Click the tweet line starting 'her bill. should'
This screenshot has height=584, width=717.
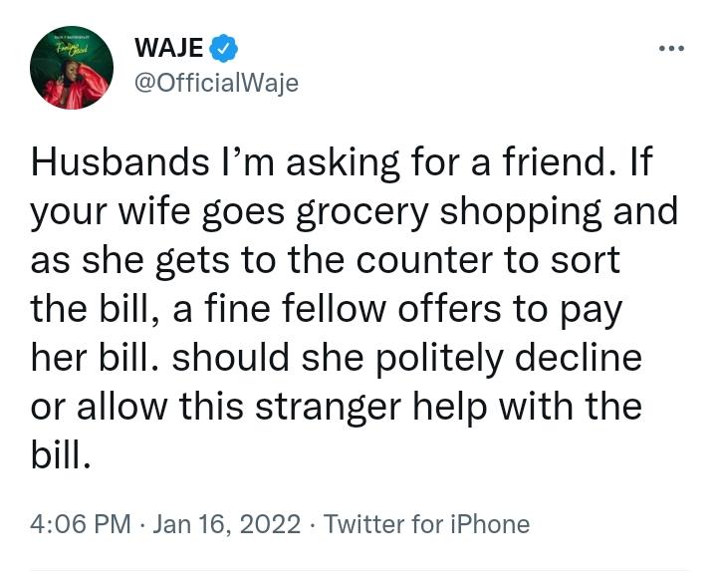336,358
